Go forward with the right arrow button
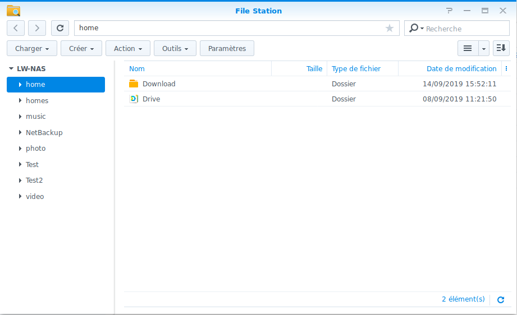Image resolution: width=517 pixels, height=315 pixels. [x=37, y=28]
